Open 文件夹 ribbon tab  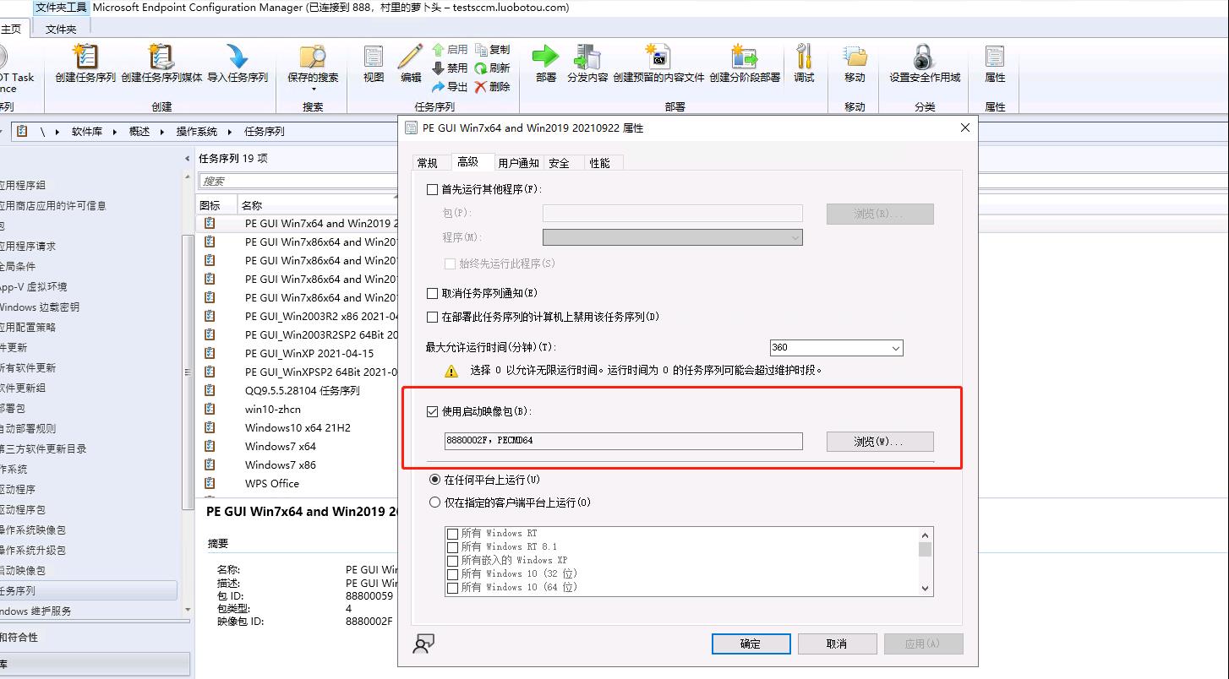61,29
